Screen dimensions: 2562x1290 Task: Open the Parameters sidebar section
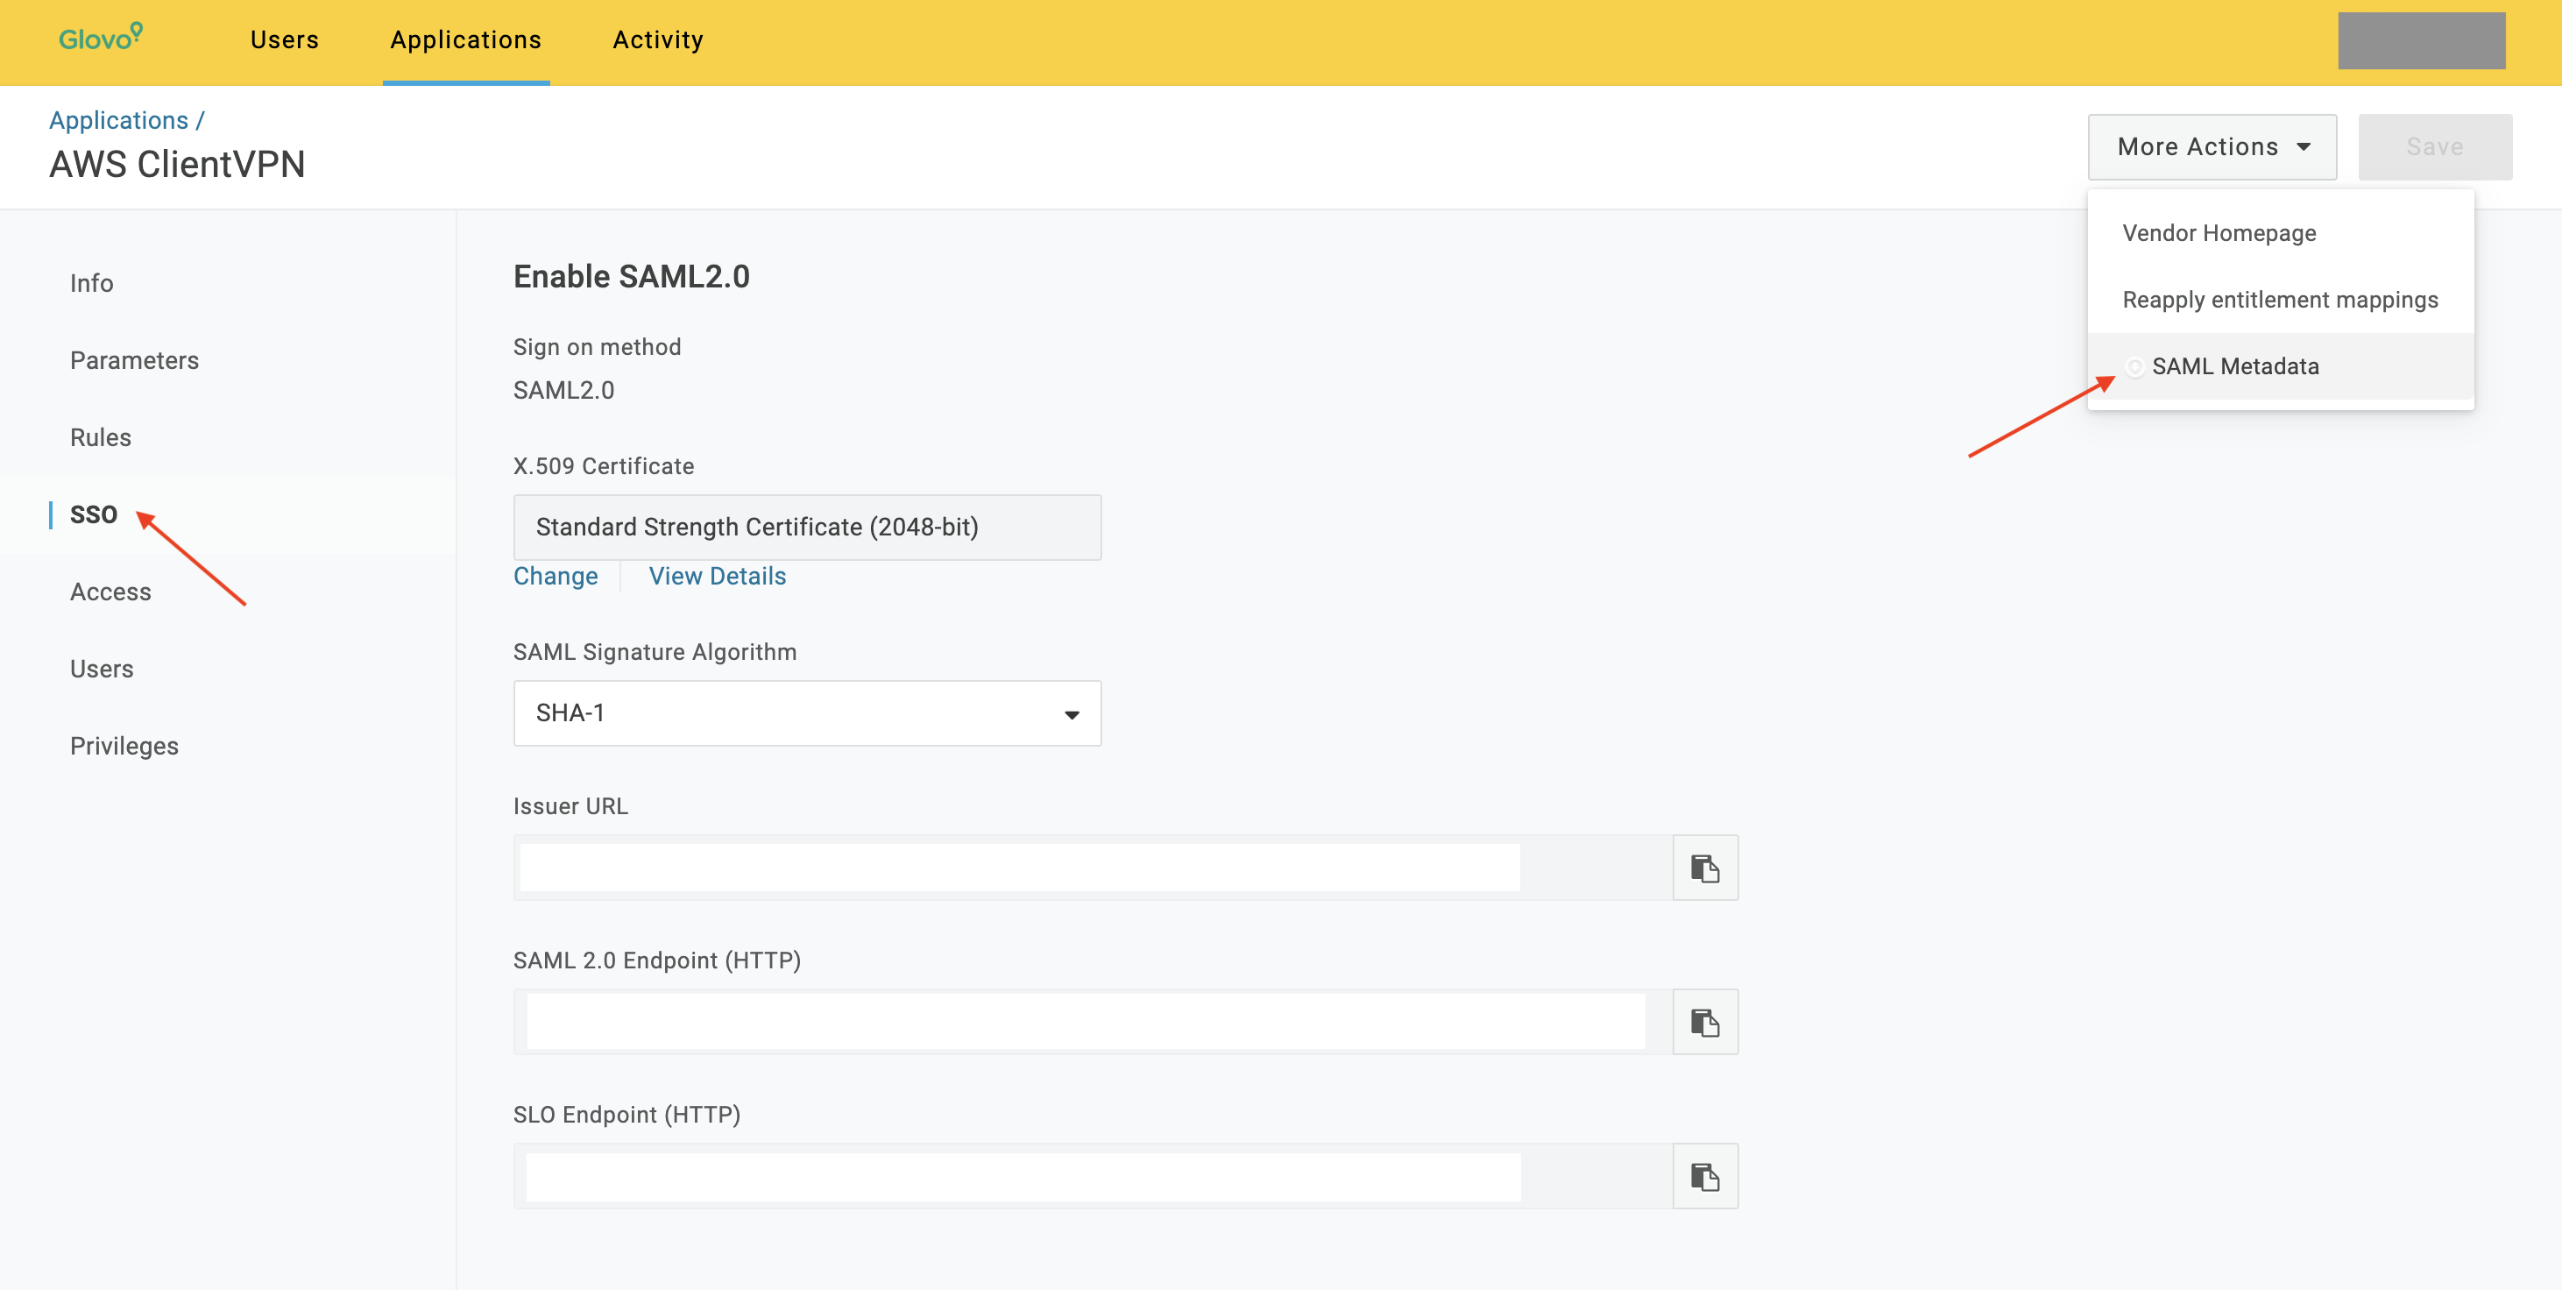click(134, 360)
